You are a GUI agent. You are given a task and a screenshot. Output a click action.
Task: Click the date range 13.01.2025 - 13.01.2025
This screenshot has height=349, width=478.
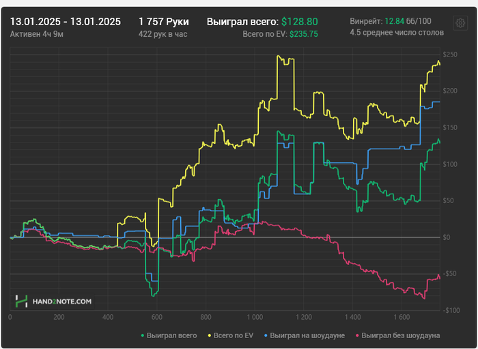[66, 22]
